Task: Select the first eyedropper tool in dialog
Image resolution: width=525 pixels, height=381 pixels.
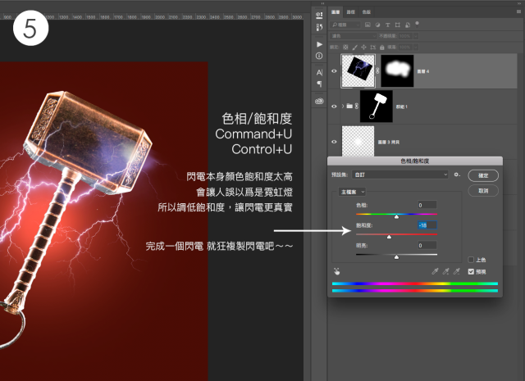Action: tap(435, 270)
